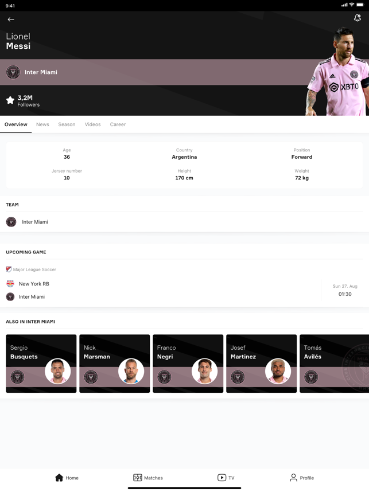Open the TV play icon
Viewport: 369px width, 492px height.
click(222, 478)
